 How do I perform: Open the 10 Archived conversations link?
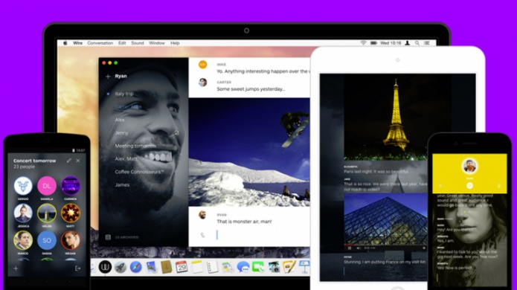tap(126, 237)
